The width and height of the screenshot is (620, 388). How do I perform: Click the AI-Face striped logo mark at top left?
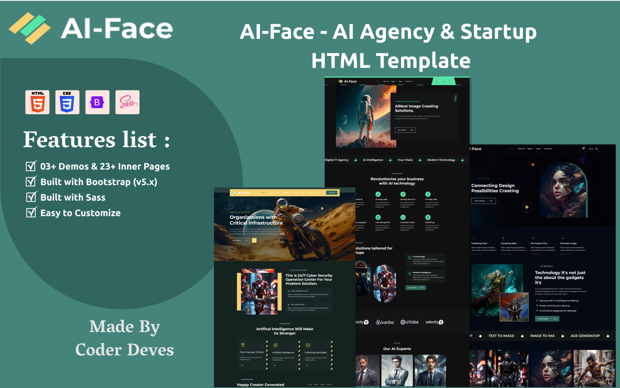pyautogui.click(x=29, y=28)
